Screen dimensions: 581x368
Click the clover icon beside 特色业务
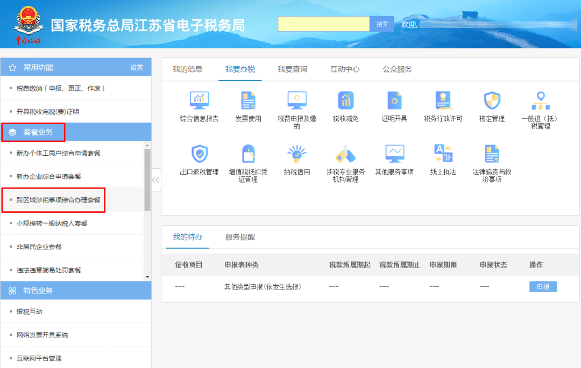click(12, 291)
